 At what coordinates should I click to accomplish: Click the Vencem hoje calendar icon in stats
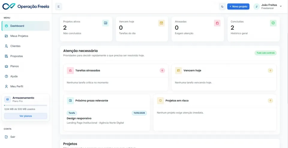coord(161,23)
